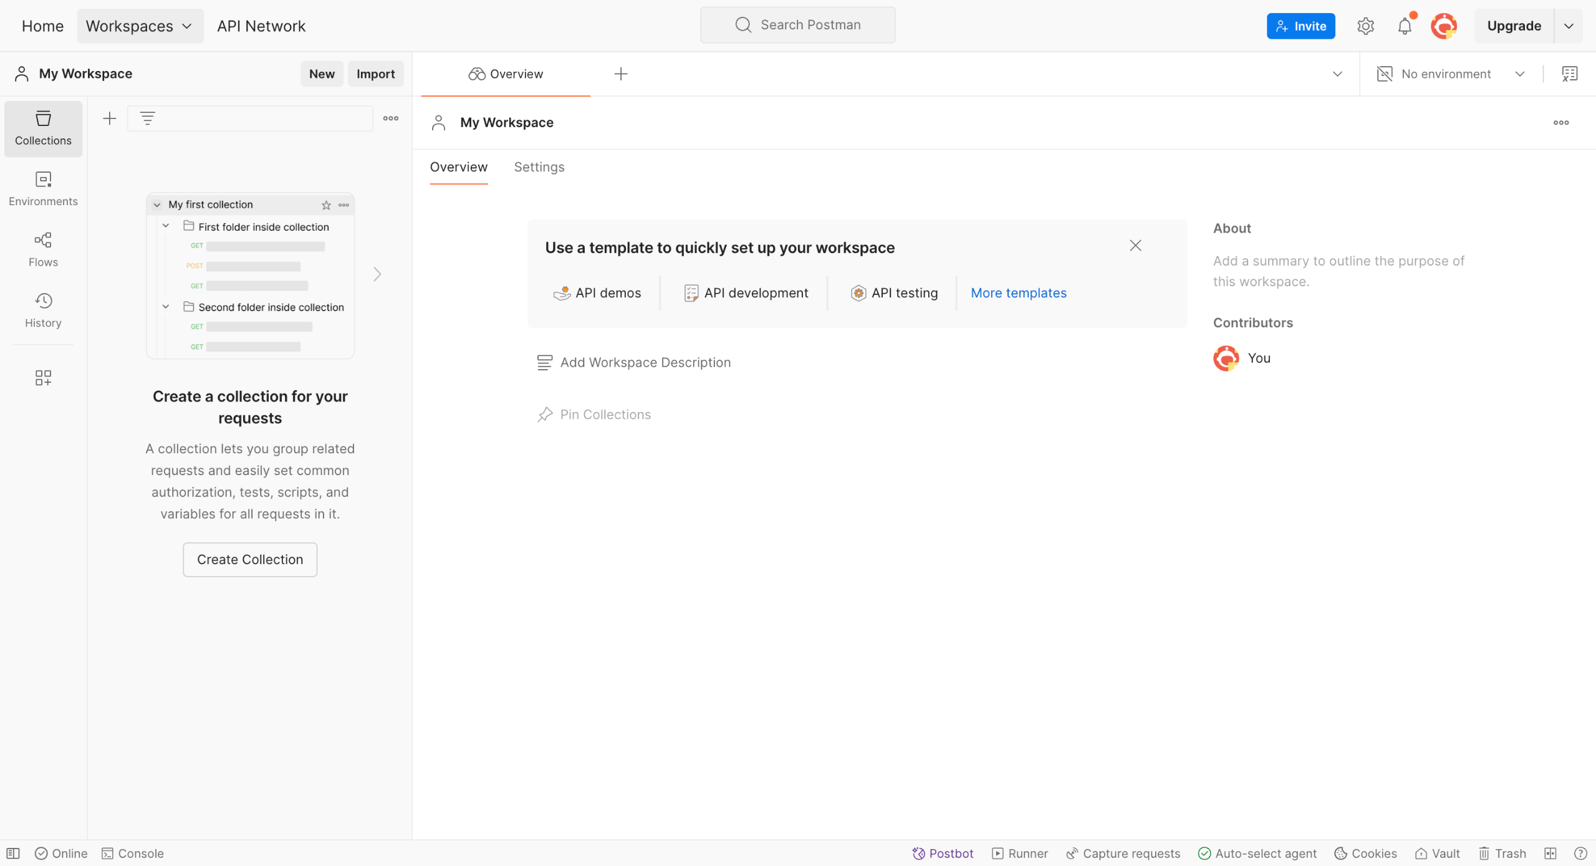Screen dimensions: 1596x866
Task: Switch to the Settings tab
Action: (x=539, y=167)
